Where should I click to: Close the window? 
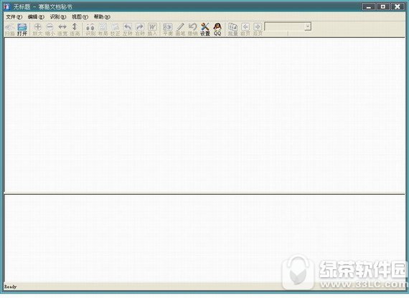point(398,6)
